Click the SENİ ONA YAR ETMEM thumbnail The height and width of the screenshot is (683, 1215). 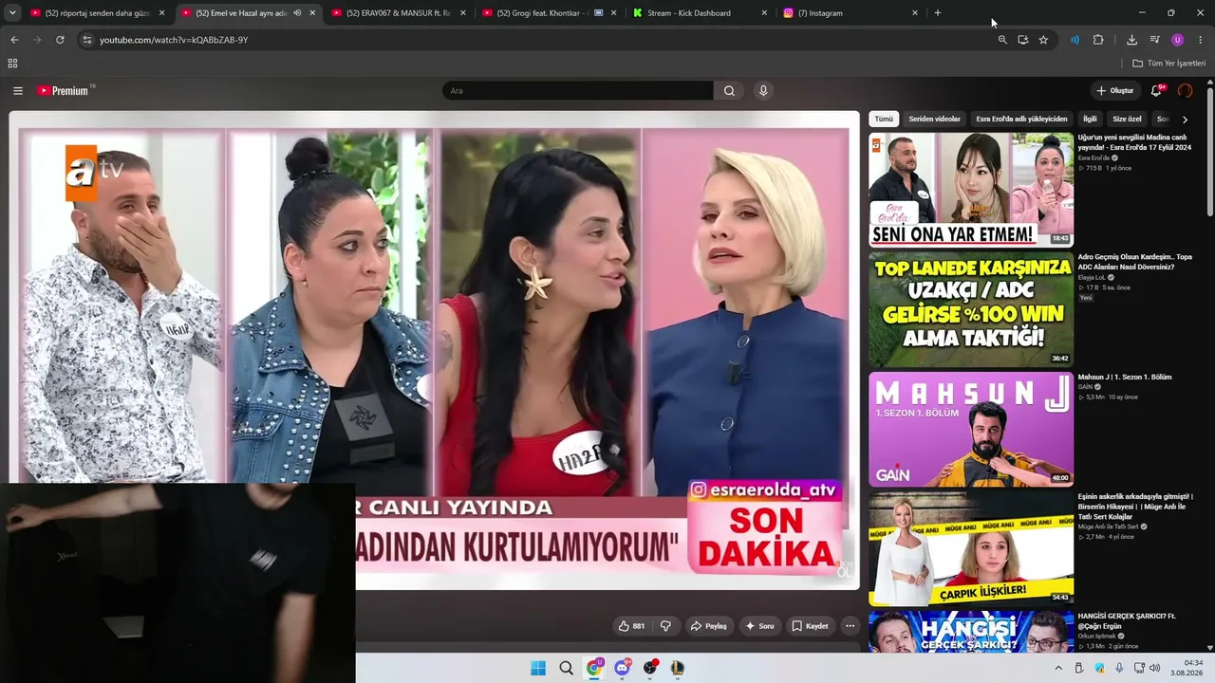tap(971, 190)
